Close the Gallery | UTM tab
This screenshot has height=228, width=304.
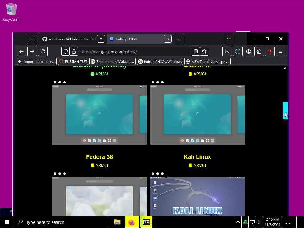(168, 39)
